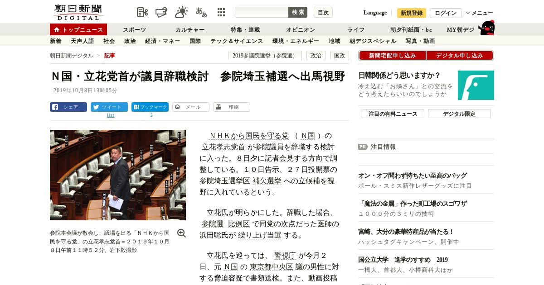
Task: Open the 補欠選挙 keyword link
Action: [267, 181]
